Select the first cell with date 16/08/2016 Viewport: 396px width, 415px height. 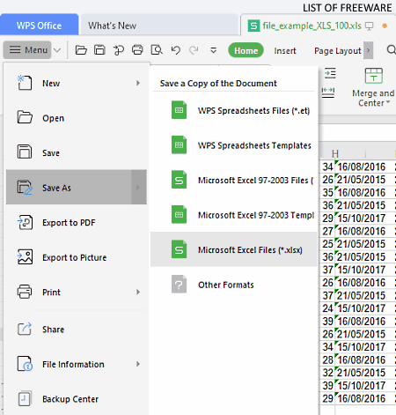pos(361,167)
